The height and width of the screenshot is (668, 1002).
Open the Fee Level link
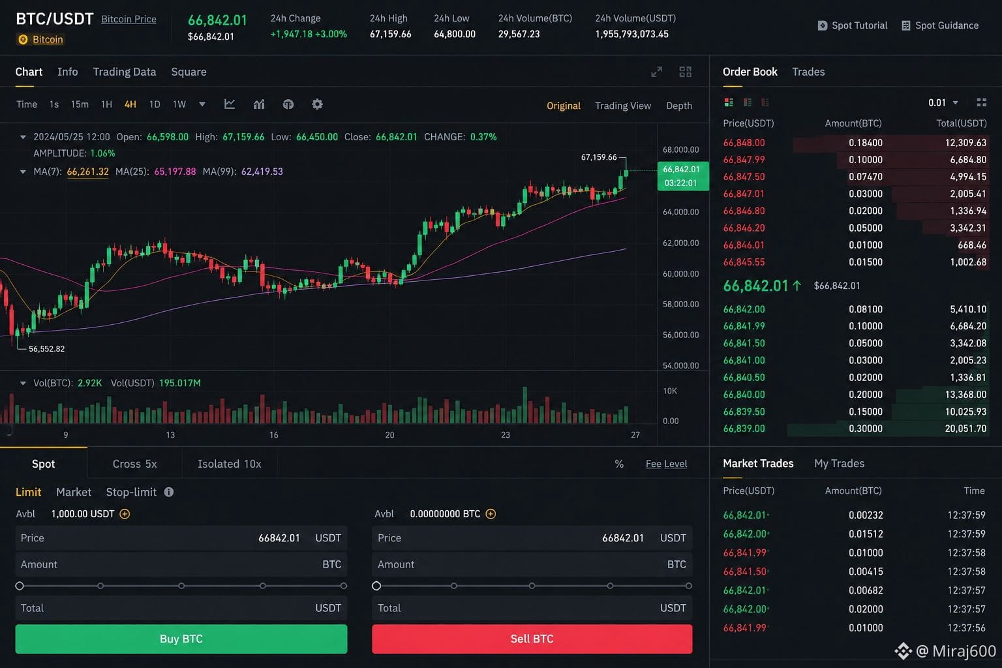pyautogui.click(x=666, y=464)
